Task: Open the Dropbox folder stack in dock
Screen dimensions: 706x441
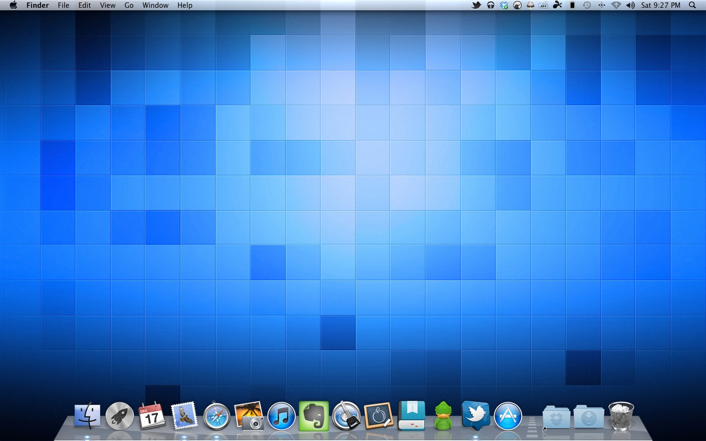Action: 556,417
